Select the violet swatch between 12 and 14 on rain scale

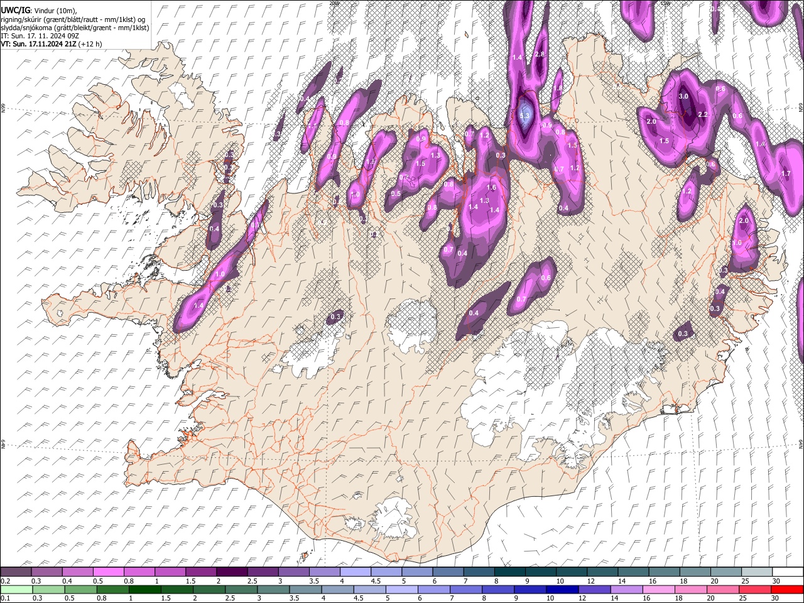pyautogui.click(x=594, y=589)
